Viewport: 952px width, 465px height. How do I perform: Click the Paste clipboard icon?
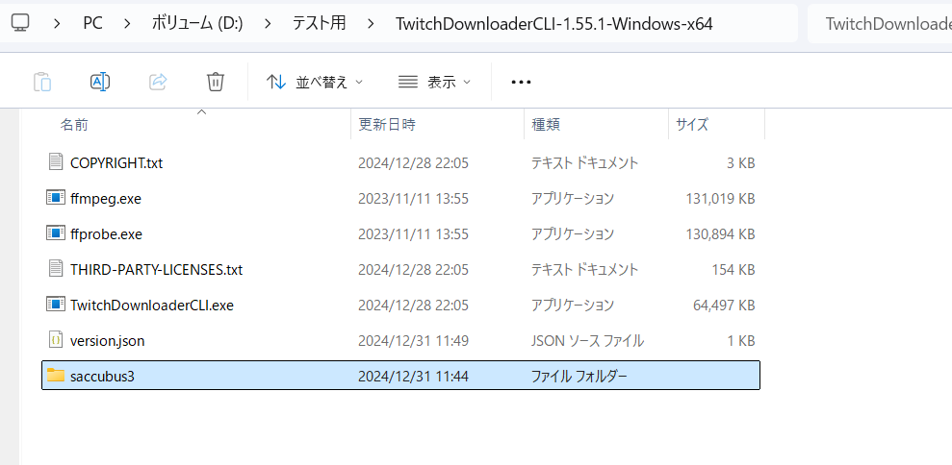41,82
